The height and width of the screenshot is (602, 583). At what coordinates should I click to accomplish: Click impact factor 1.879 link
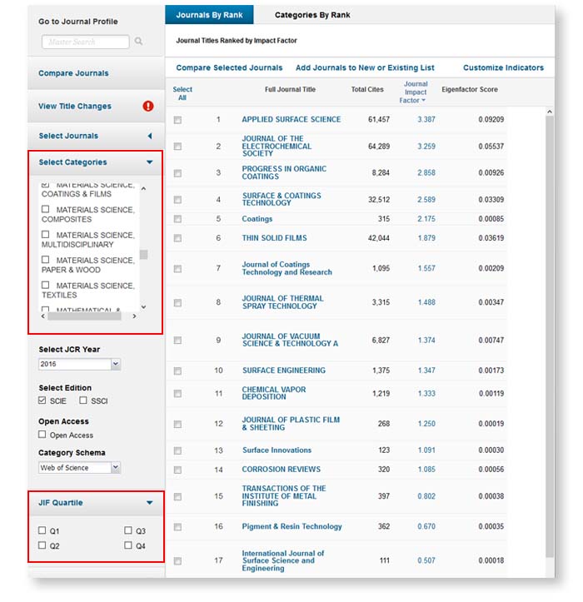[x=426, y=238]
